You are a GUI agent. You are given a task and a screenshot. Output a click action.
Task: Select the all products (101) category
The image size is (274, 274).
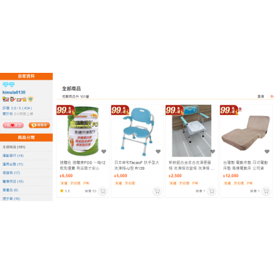pos(14,147)
